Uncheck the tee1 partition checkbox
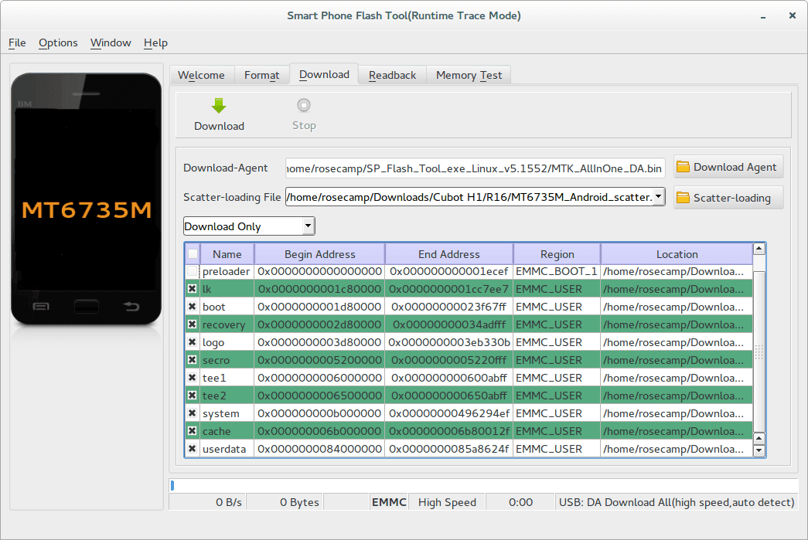Viewport: 808px width, 540px height. click(x=193, y=378)
